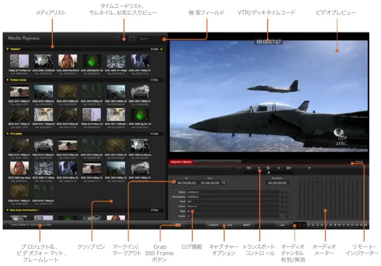Enable audio channel 4
The image size is (381, 266).
tap(313, 225)
